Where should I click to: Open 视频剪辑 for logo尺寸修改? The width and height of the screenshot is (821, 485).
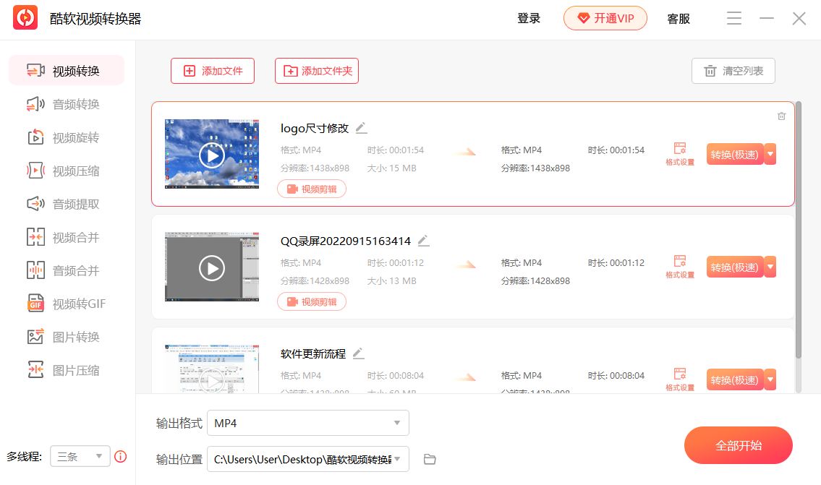(x=312, y=189)
